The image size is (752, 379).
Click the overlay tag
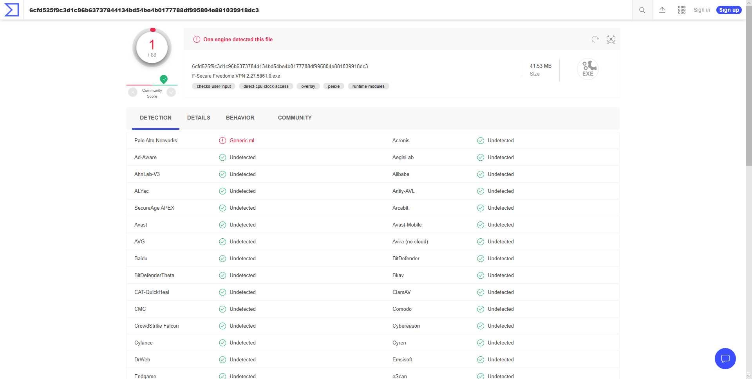tap(308, 86)
